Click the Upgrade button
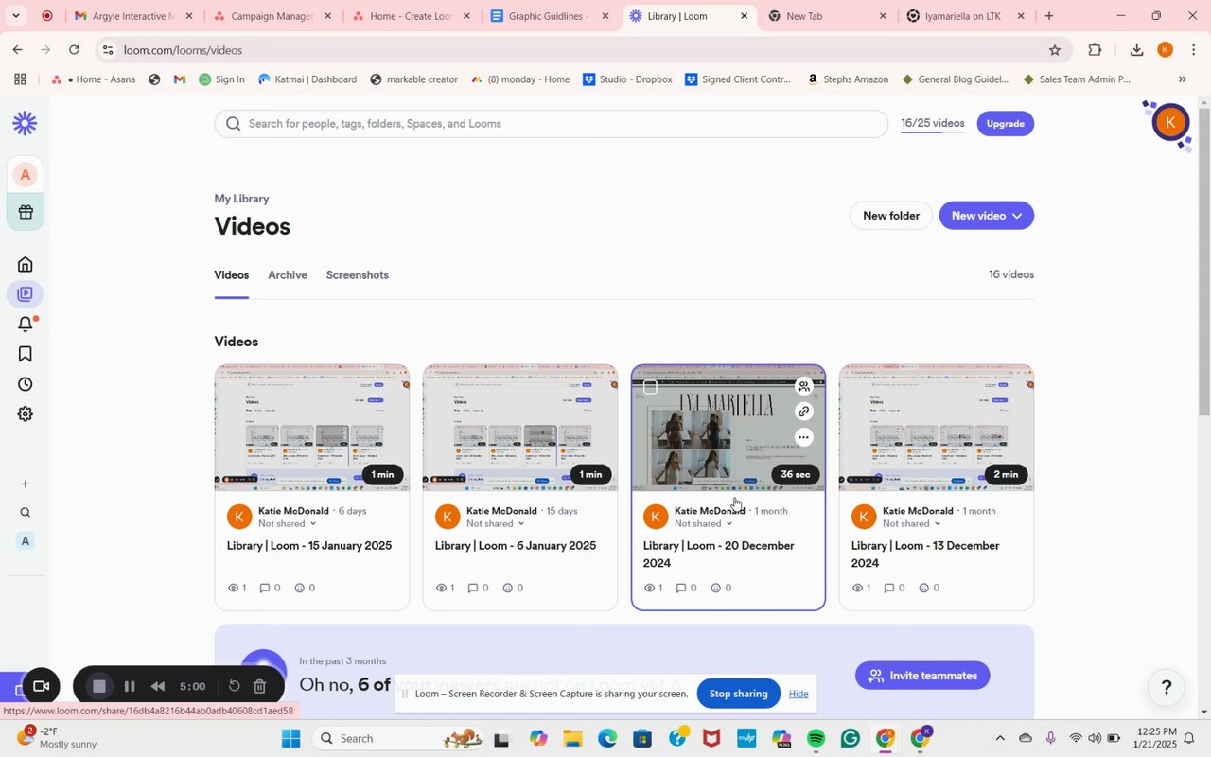The width and height of the screenshot is (1211, 757). [x=1005, y=124]
